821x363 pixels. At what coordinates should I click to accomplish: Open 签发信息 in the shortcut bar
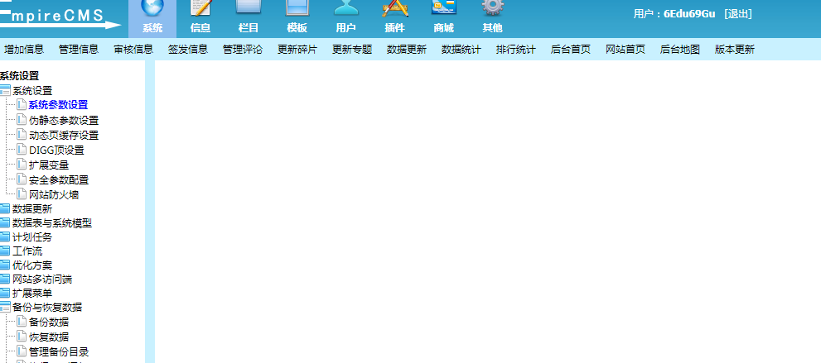[x=188, y=50]
